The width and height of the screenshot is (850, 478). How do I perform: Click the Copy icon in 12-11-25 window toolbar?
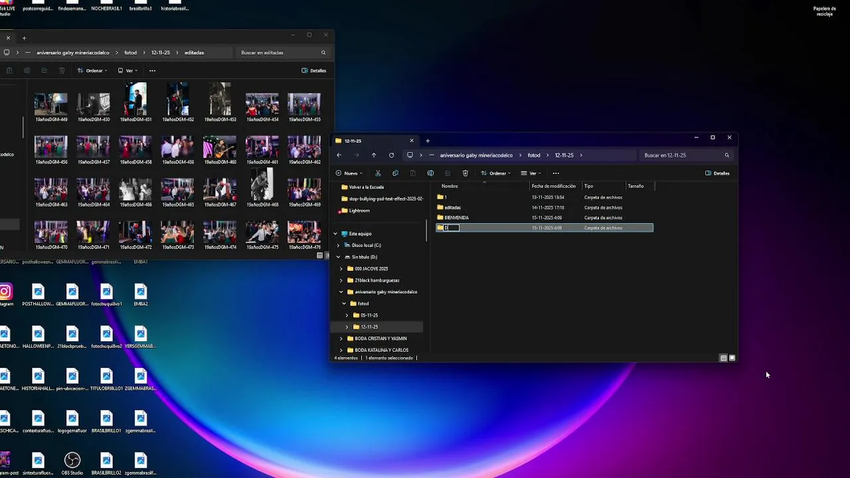pos(395,173)
